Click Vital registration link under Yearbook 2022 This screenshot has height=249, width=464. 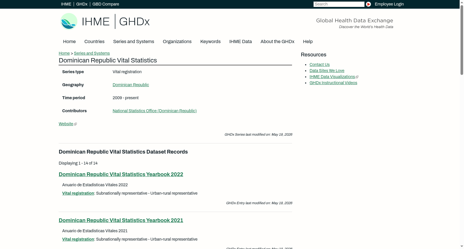[x=78, y=193]
